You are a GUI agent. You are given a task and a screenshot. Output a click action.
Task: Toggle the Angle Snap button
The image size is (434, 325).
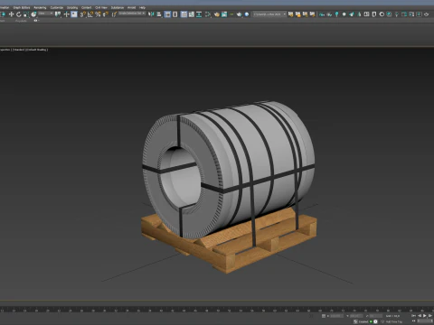(x=90, y=14)
